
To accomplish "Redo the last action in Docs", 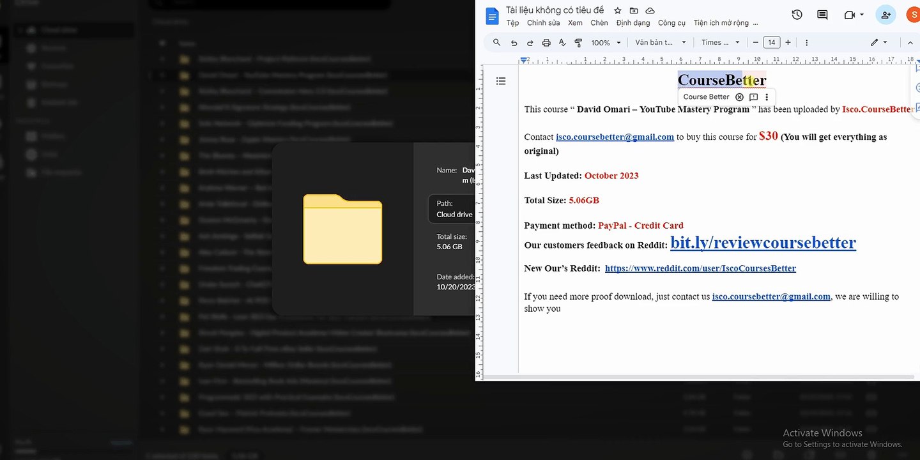I will pyautogui.click(x=530, y=43).
